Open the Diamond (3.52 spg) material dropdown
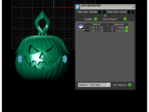Image resolution: width=149 pixels, height=112 pixels. point(108,85)
